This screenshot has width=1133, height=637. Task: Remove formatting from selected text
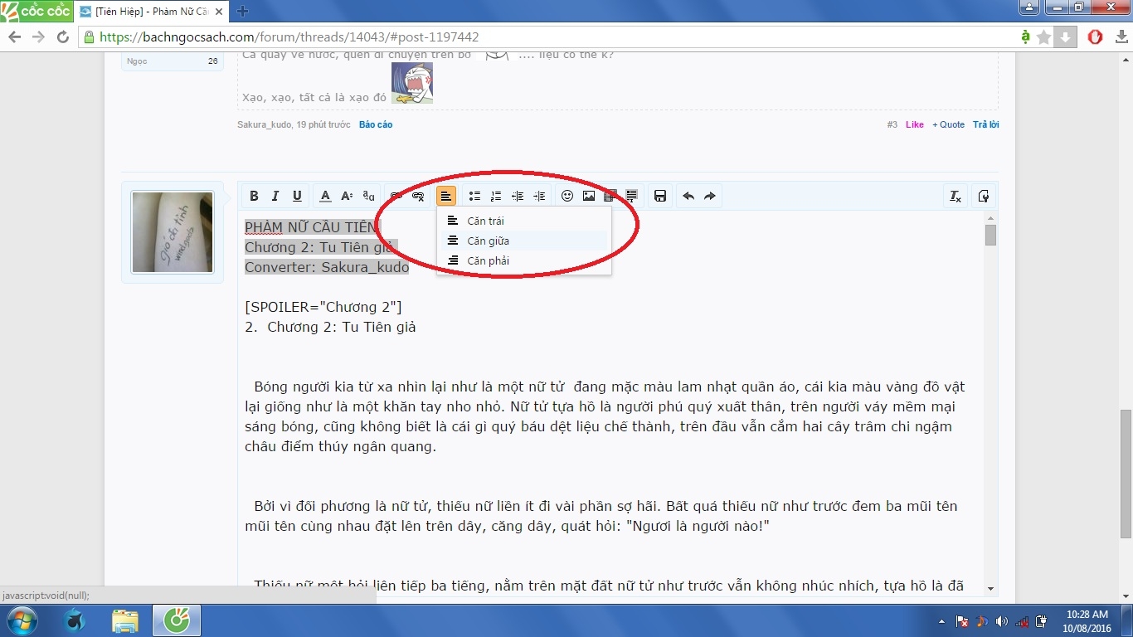point(956,197)
